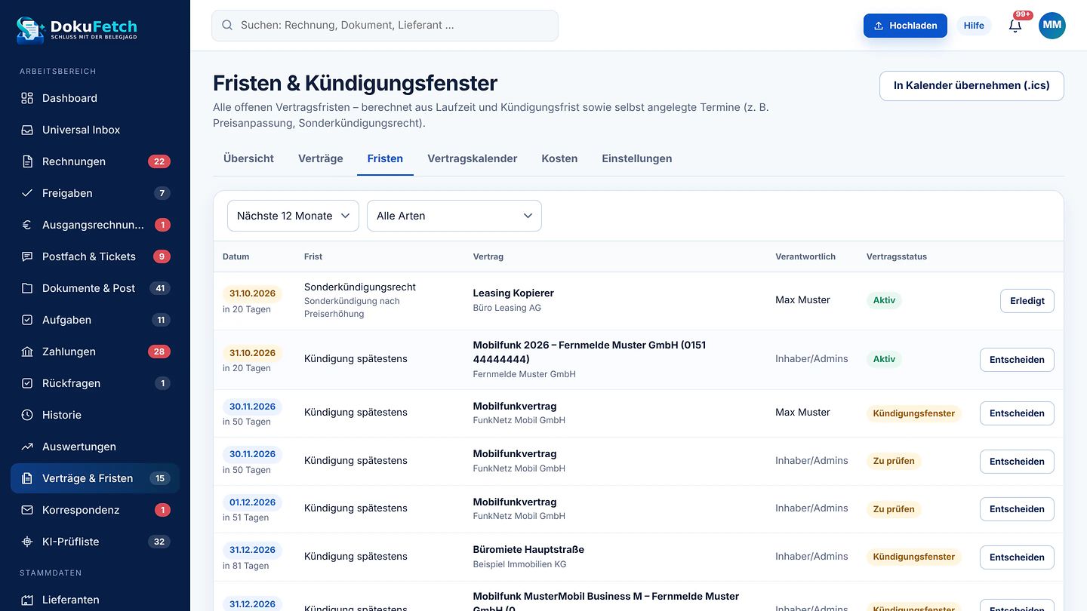
Task: Click the 01.12.2026 date badge
Action: pyautogui.click(x=252, y=502)
